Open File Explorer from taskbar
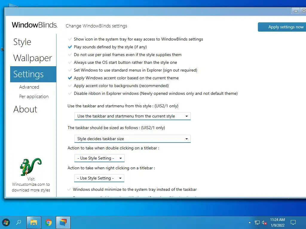The image size is (306, 229). 34,222
